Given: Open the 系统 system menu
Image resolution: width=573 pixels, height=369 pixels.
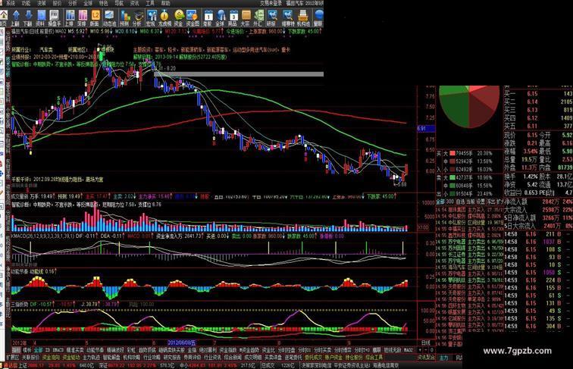Looking at the screenshot, I should tap(11, 3).
